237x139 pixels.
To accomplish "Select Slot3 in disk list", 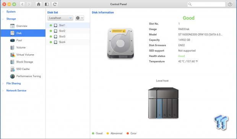I will (x=68, y=37).
